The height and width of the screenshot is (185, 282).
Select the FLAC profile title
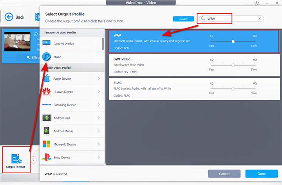[117, 83]
